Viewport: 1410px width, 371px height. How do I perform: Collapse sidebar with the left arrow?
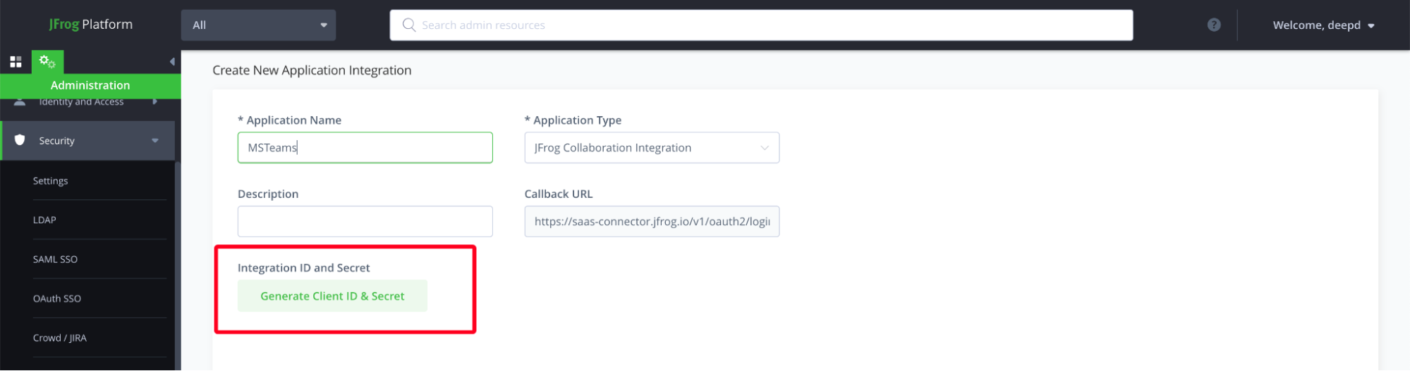click(x=172, y=62)
